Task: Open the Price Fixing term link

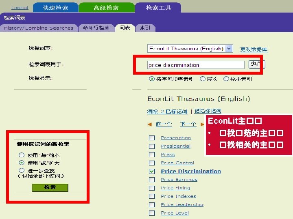Action: point(175,188)
